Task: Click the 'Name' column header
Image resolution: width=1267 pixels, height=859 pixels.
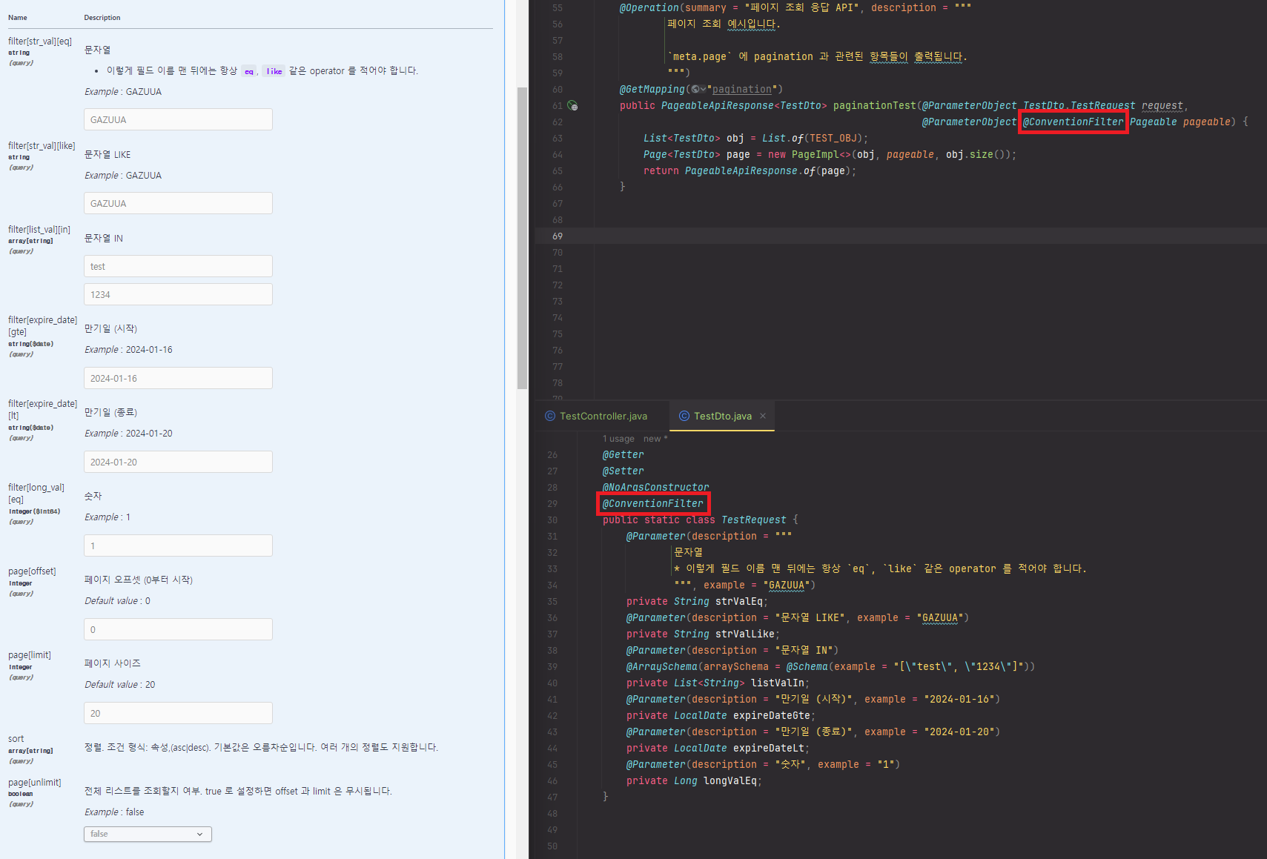Action: (x=18, y=18)
